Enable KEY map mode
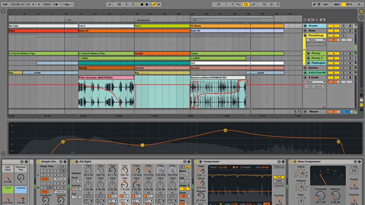The width and height of the screenshot is (365, 205). 326,4
